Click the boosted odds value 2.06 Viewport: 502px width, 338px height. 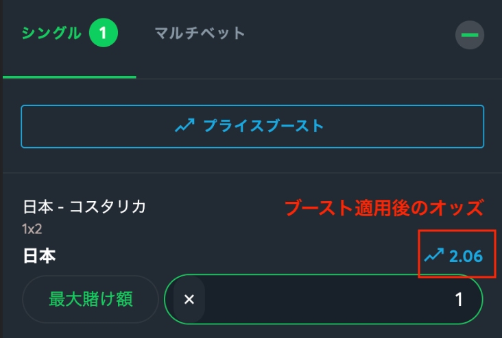[x=466, y=257]
